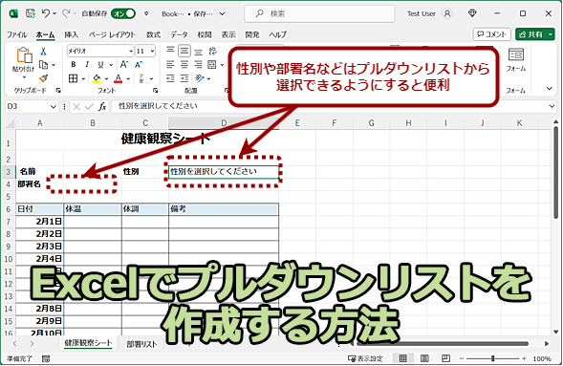Click the Save icon in the title bar
The image size is (563, 366).
coord(31,13)
